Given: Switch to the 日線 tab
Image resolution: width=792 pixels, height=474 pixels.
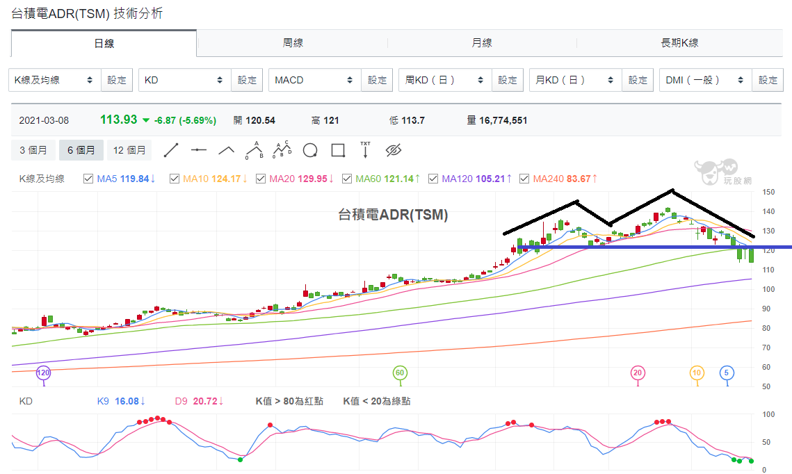Looking at the screenshot, I should (104, 43).
